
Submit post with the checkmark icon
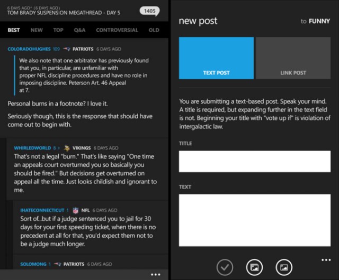point(225,267)
